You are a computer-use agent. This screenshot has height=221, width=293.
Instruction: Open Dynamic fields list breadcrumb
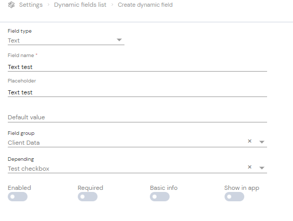click(x=80, y=5)
